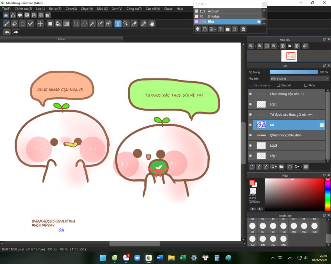The height and width of the screenshot is (264, 331).
Task: Add a new layer in Layers panel
Action: (251, 167)
